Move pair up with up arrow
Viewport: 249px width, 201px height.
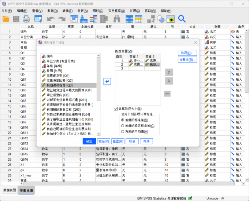tap(169, 72)
